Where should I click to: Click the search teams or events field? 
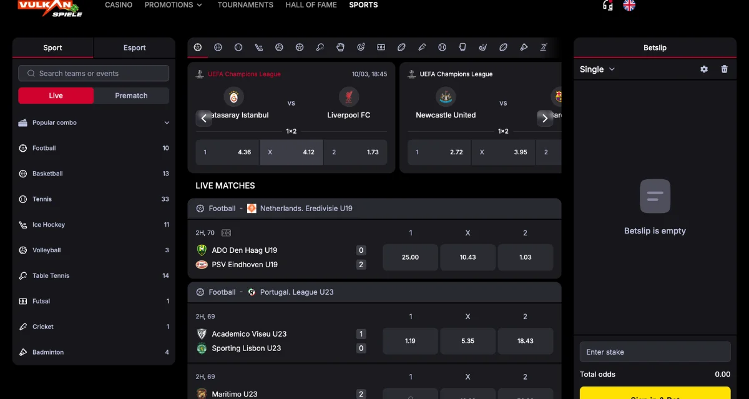click(94, 74)
